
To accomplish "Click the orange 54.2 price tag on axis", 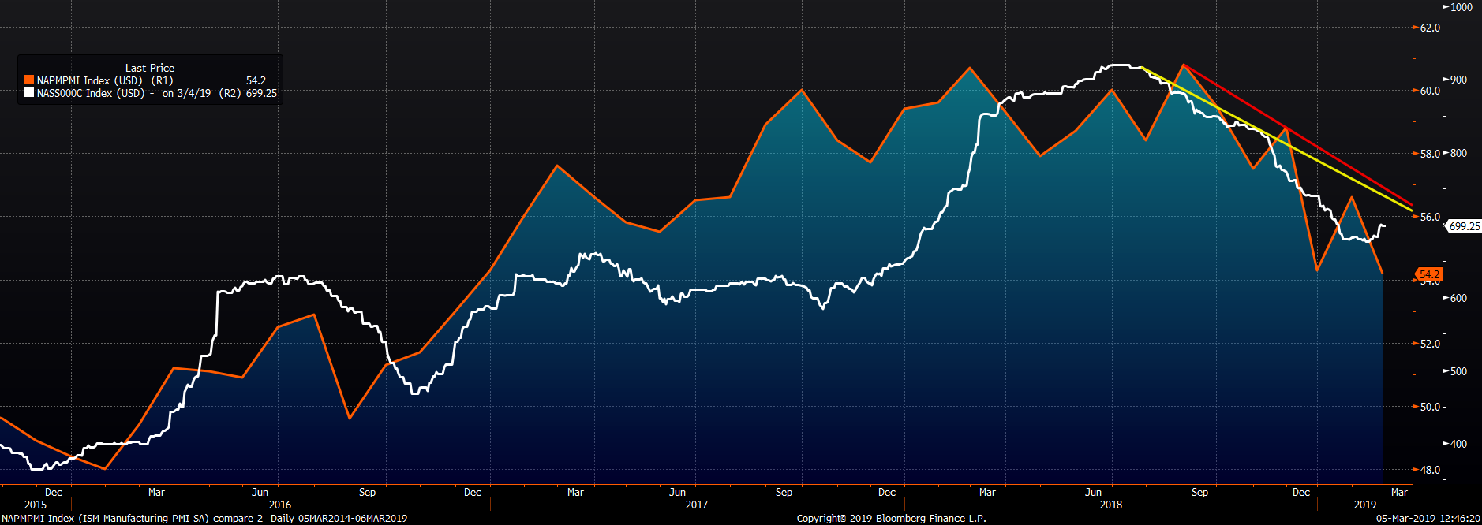I will click(1429, 274).
